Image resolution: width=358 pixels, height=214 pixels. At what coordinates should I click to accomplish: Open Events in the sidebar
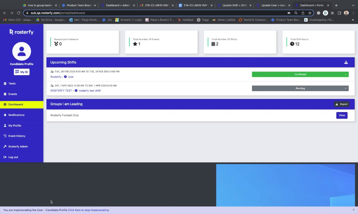tap(21, 94)
